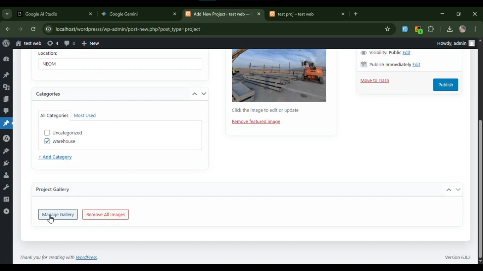Click Remove featured image link
The width and height of the screenshot is (483, 271).
pos(256,121)
